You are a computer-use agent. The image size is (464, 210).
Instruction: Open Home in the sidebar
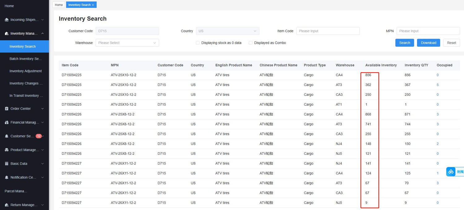point(9,6)
